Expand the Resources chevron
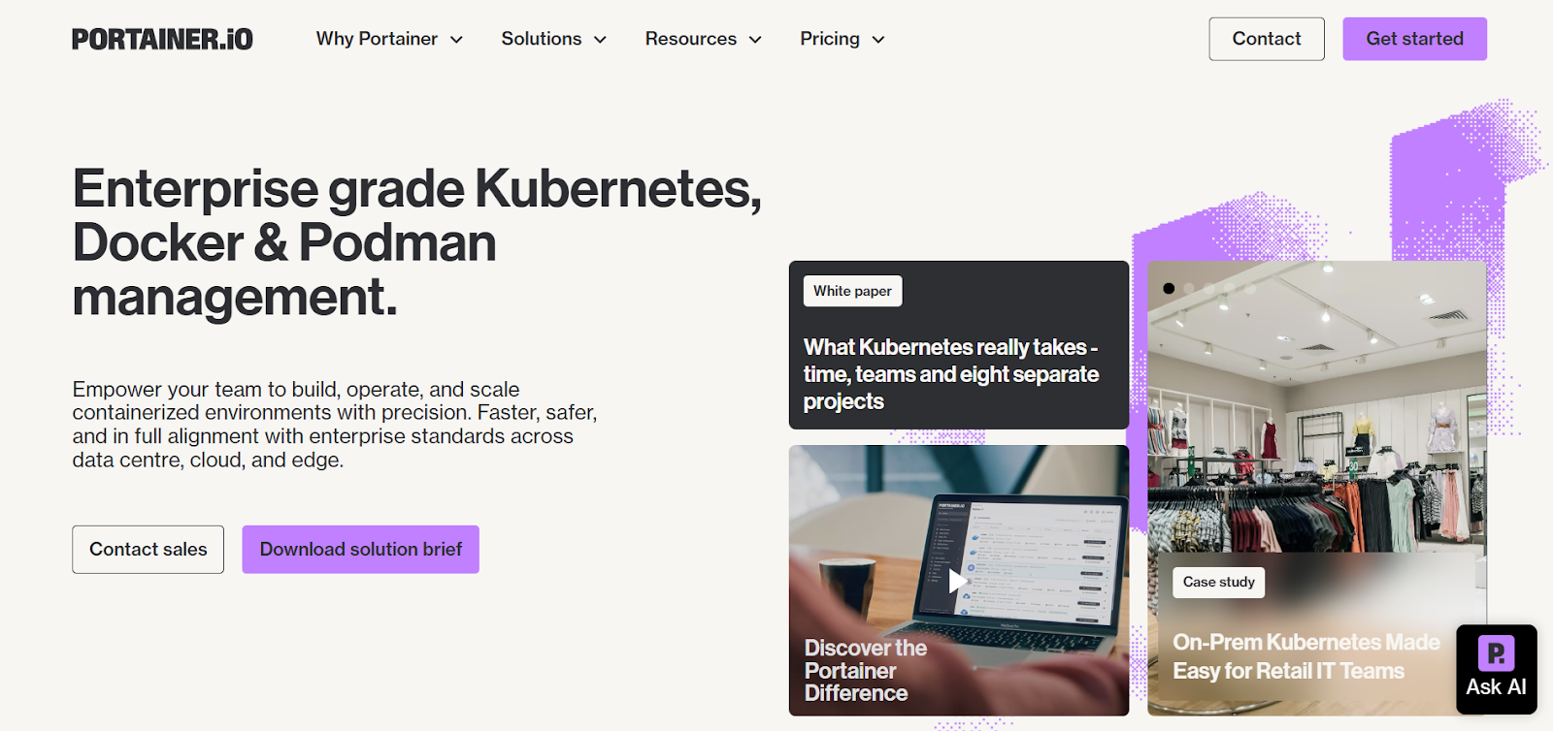Image resolution: width=1553 pixels, height=731 pixels. click(x=755, y=40)
